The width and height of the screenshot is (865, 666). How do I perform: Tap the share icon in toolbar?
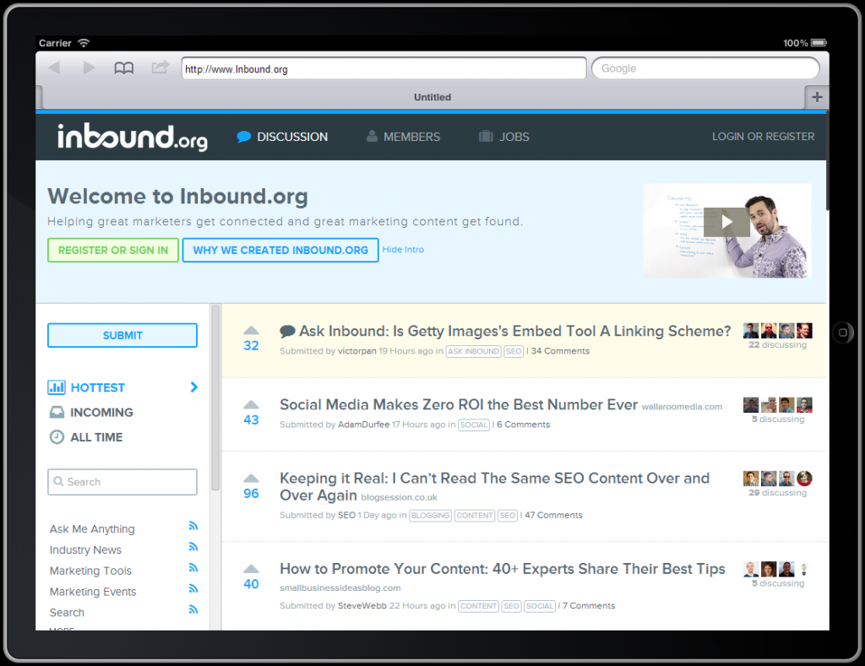click(x=160, y=68)
